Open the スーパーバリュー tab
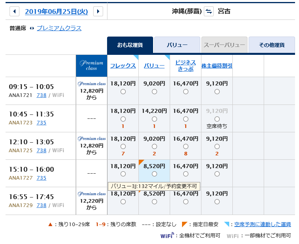Viewport: 299px width, 244px height. point(224,45)
